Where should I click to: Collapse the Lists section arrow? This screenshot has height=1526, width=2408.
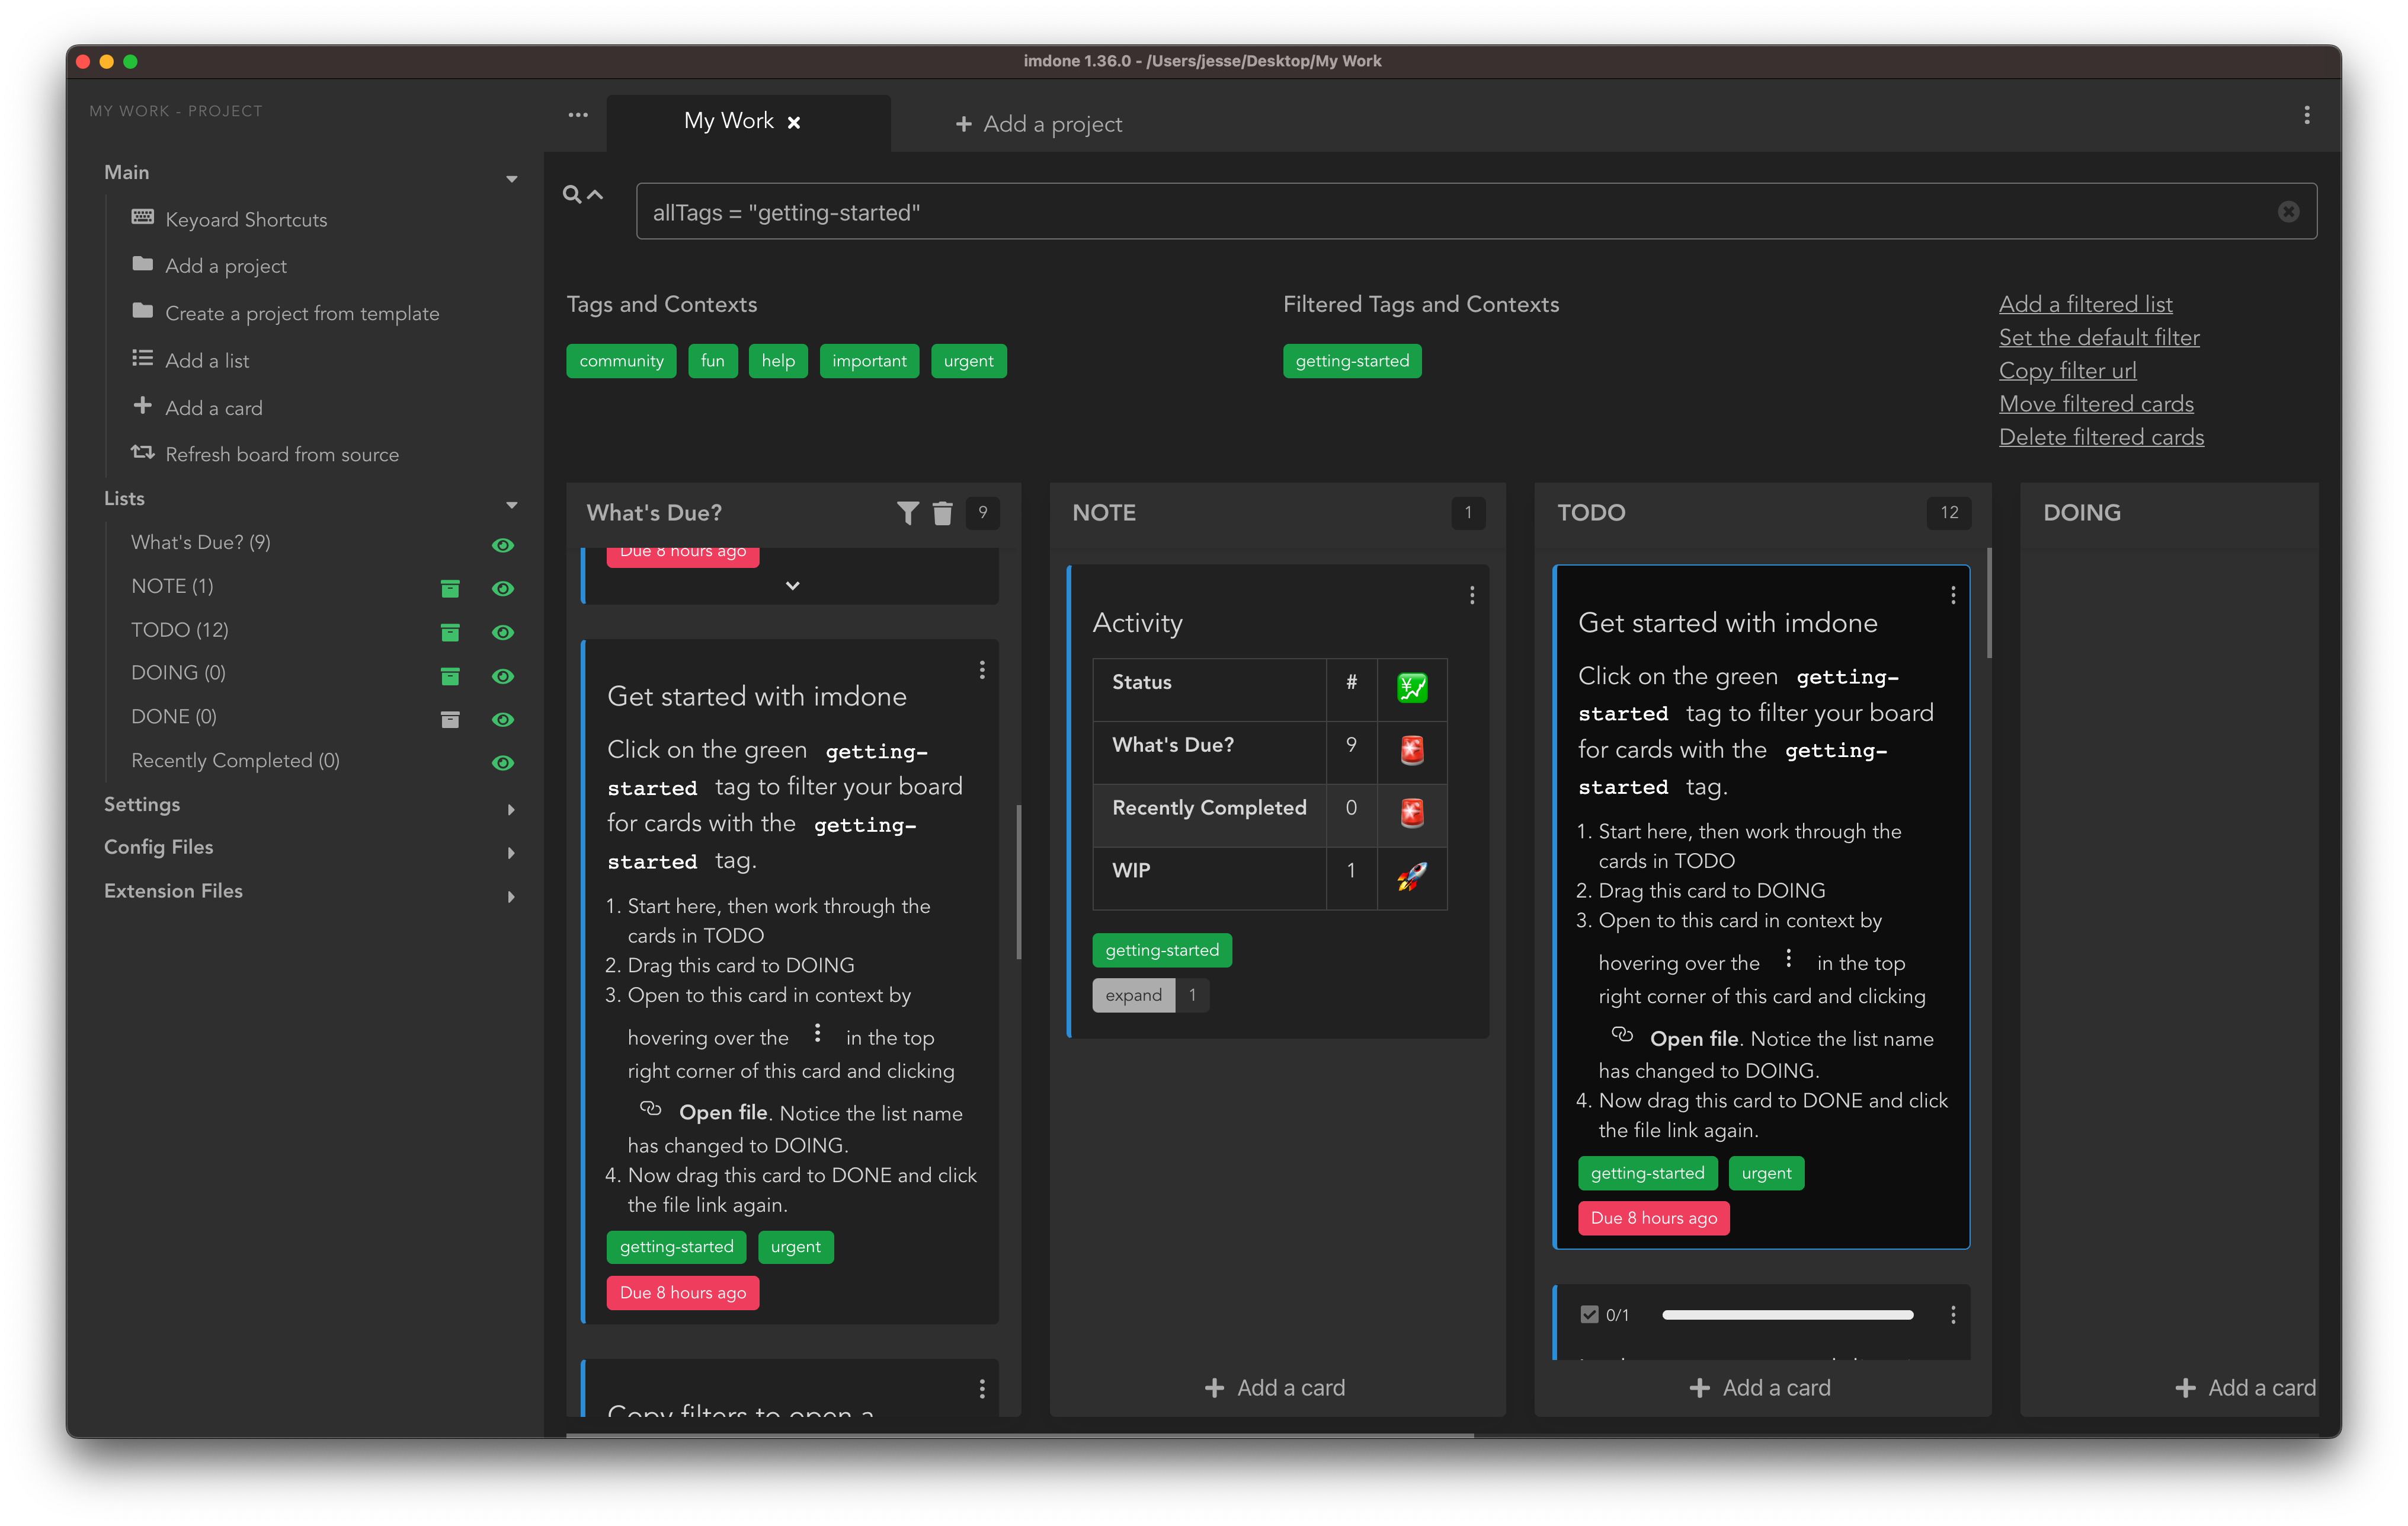pos(511,505)
